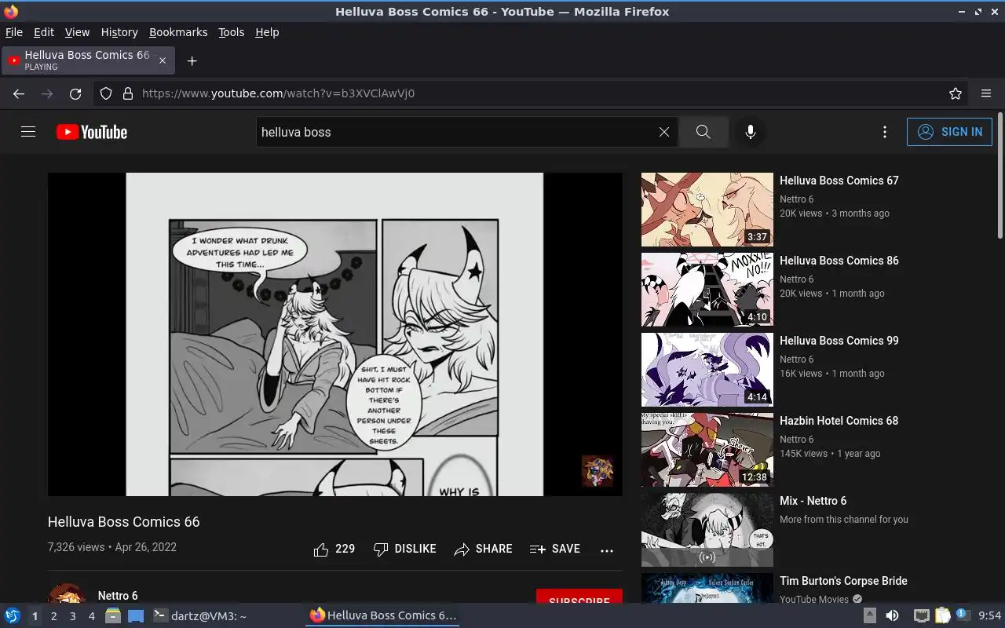Screen dimensions: 1005x628
Task: Open Hazbin Hotel Comics 68 title link
Action: (x=839, y=421)
